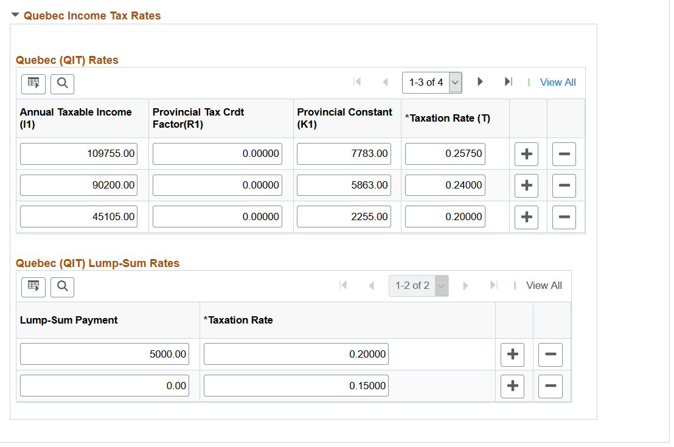This screenshot has height=447, width=674.
Task: Jump to first row set of Lump-Sum grid
Action: click(x=343, y=285)
